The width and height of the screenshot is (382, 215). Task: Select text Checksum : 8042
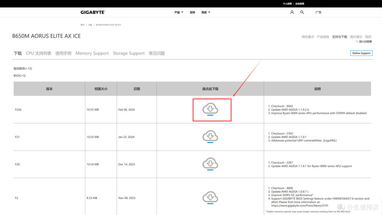click(x=282, y=106)
